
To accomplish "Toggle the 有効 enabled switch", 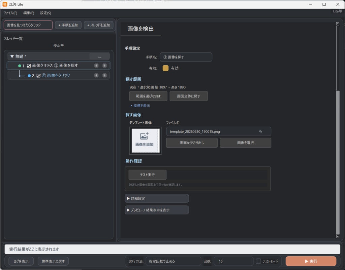I will pos(165,68).
